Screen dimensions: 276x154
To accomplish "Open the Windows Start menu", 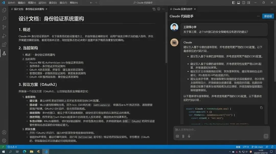I will tap(3, 151).
